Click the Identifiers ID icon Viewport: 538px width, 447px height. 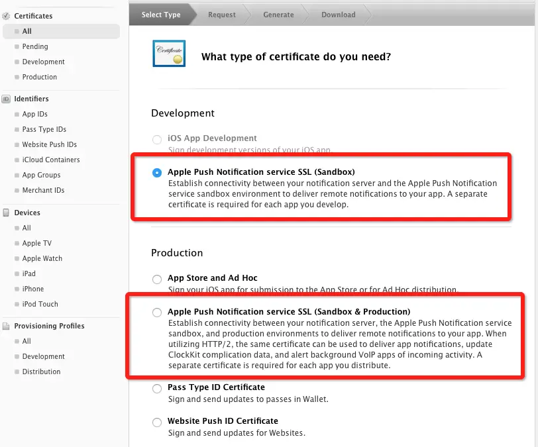tap(6, 99)
